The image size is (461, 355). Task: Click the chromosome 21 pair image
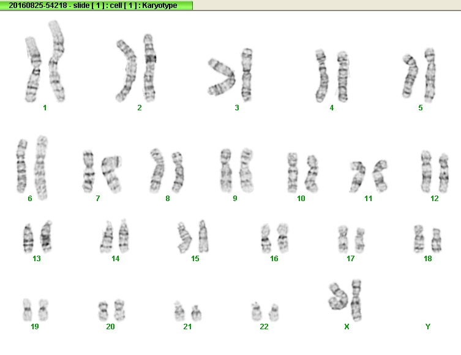188,311
